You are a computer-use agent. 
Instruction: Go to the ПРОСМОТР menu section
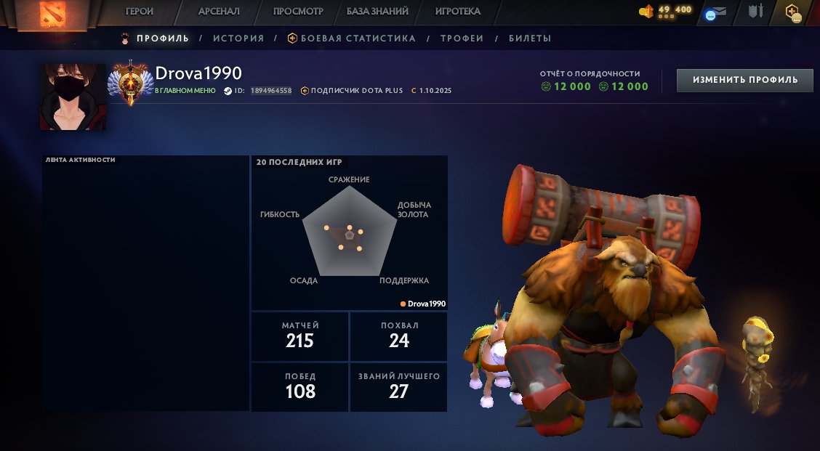(x=298, y=11)
